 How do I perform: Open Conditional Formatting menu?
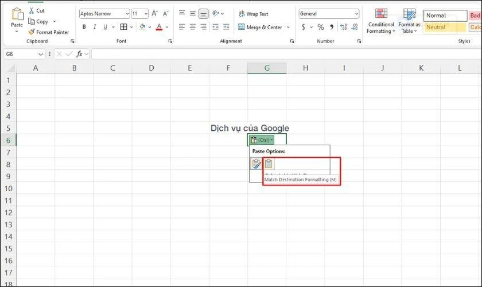click(381, 21)
